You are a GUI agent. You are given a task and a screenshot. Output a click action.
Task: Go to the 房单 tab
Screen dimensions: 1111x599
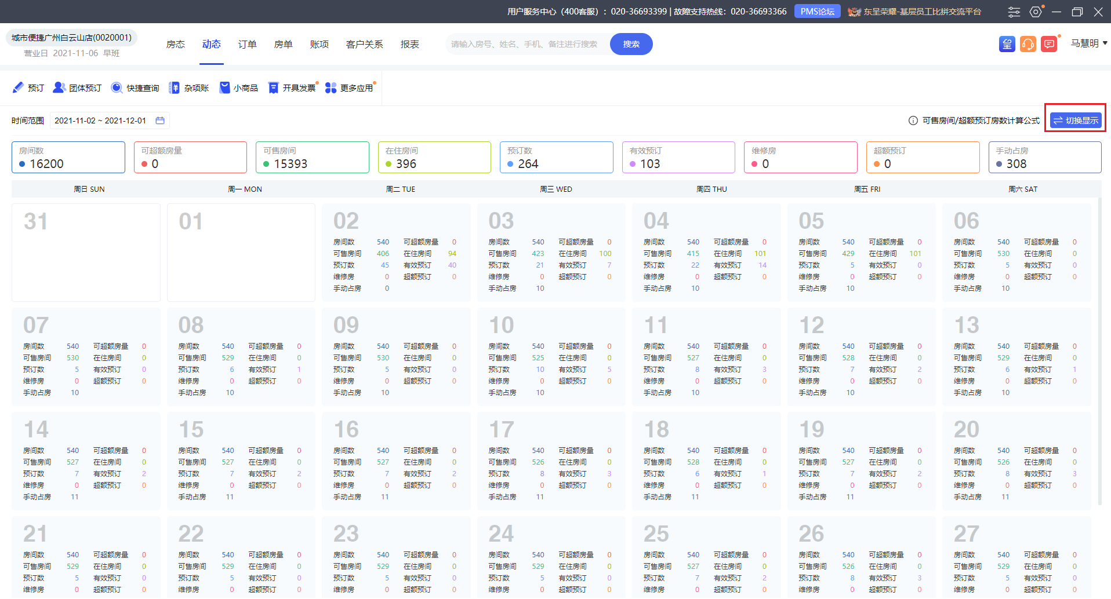click(284, 44)
